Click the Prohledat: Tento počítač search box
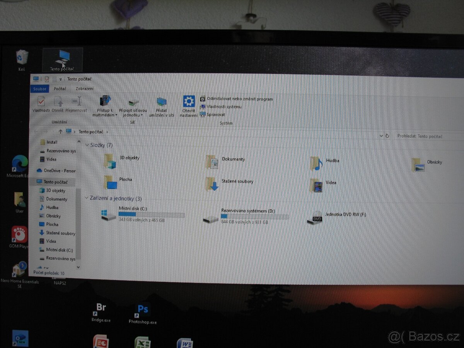464x348 pixels. coord(427,136)
